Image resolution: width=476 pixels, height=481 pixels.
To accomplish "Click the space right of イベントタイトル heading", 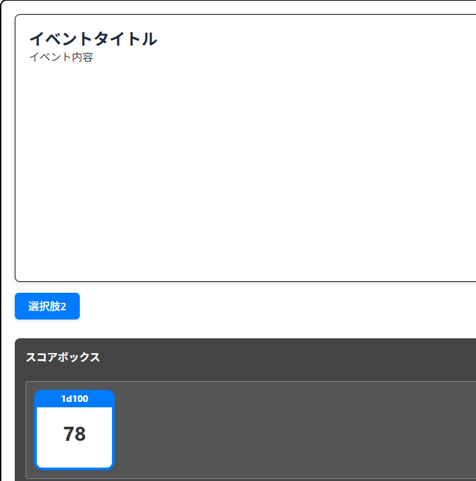I will [302, 39].
